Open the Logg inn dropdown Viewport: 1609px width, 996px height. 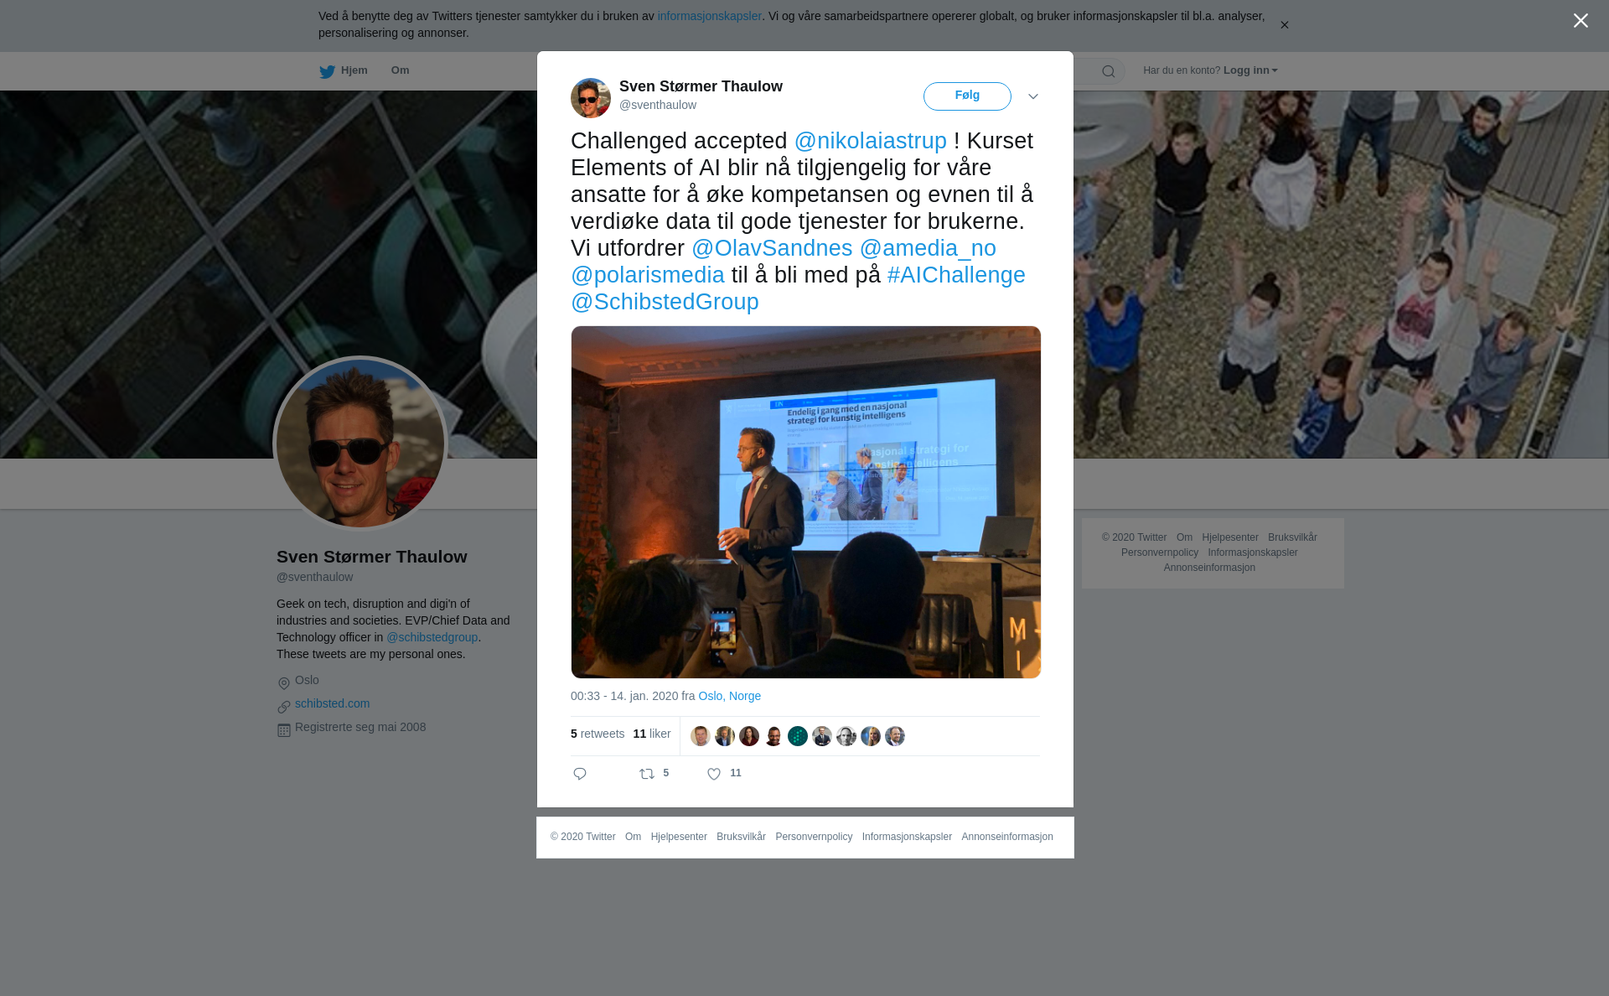1250,70
